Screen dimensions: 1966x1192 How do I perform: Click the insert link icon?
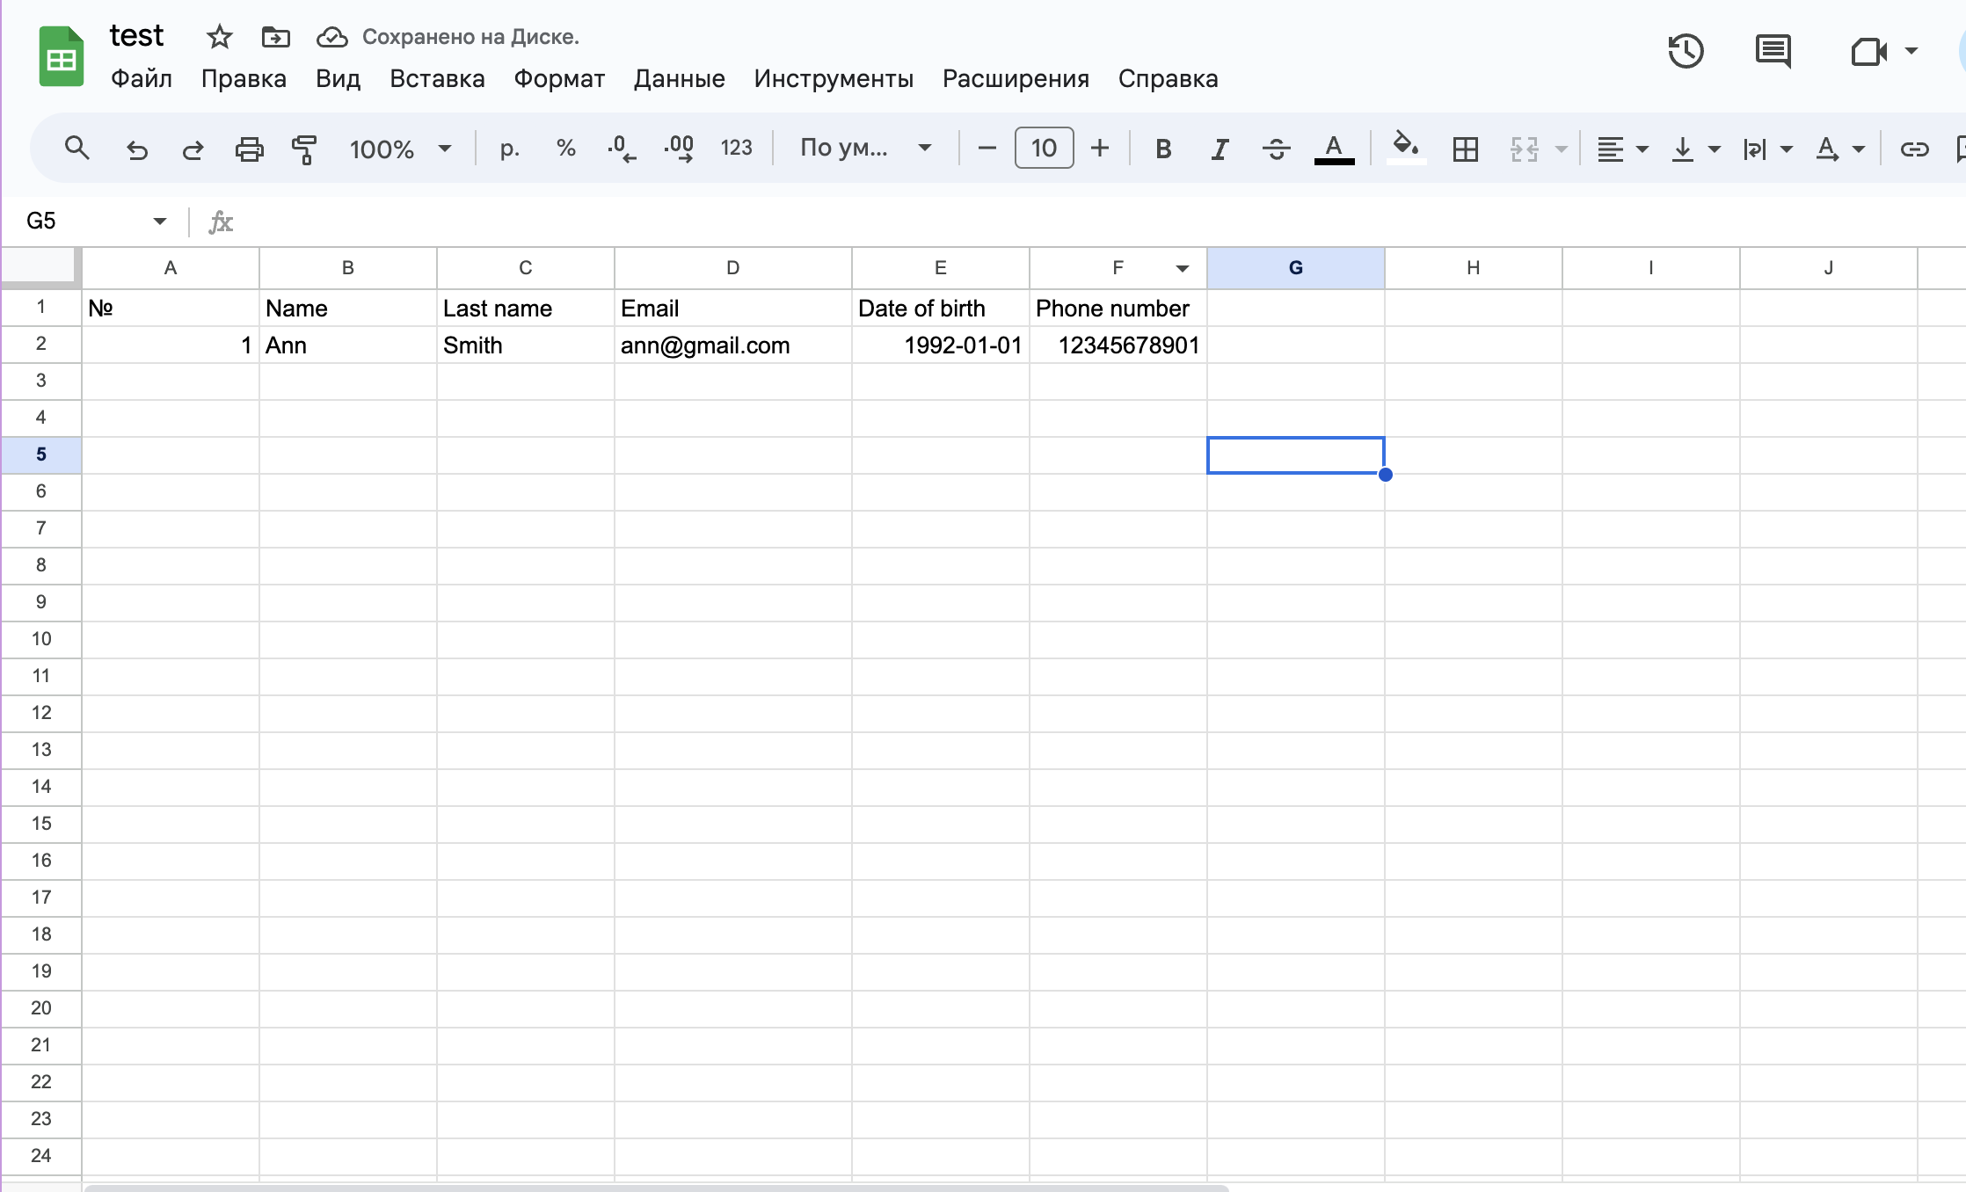point(1913,149)
